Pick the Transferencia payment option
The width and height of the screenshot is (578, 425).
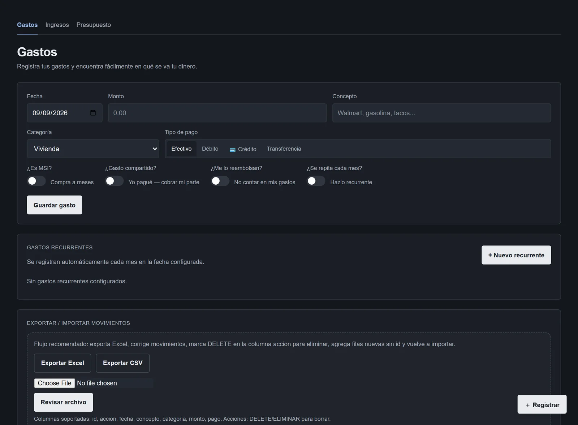click(284, 149)
